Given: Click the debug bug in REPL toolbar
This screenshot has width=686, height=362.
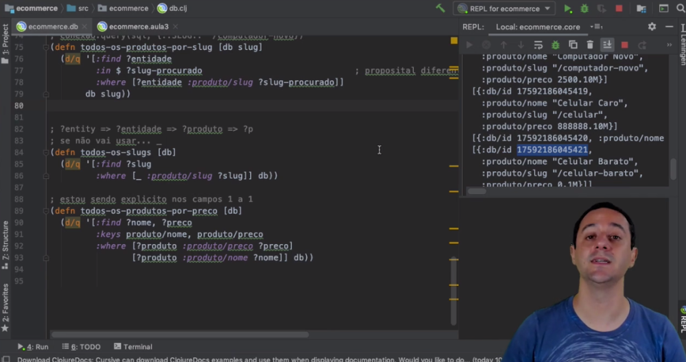Looking at the screenshot, I should 555,45.
